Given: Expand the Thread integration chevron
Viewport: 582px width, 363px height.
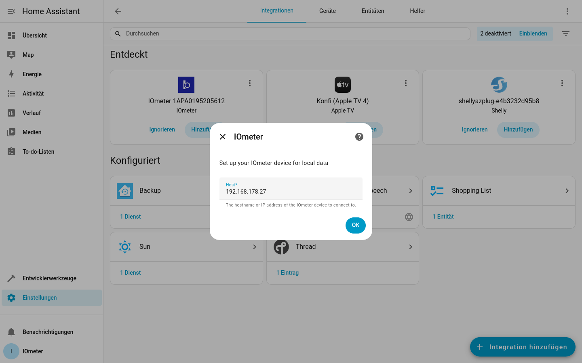Looking at the screenshot, I should coord(411,247).
